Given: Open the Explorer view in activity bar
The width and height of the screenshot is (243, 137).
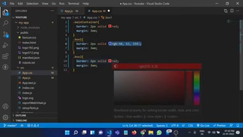Looking at the screenshot, I should [5, 13].
